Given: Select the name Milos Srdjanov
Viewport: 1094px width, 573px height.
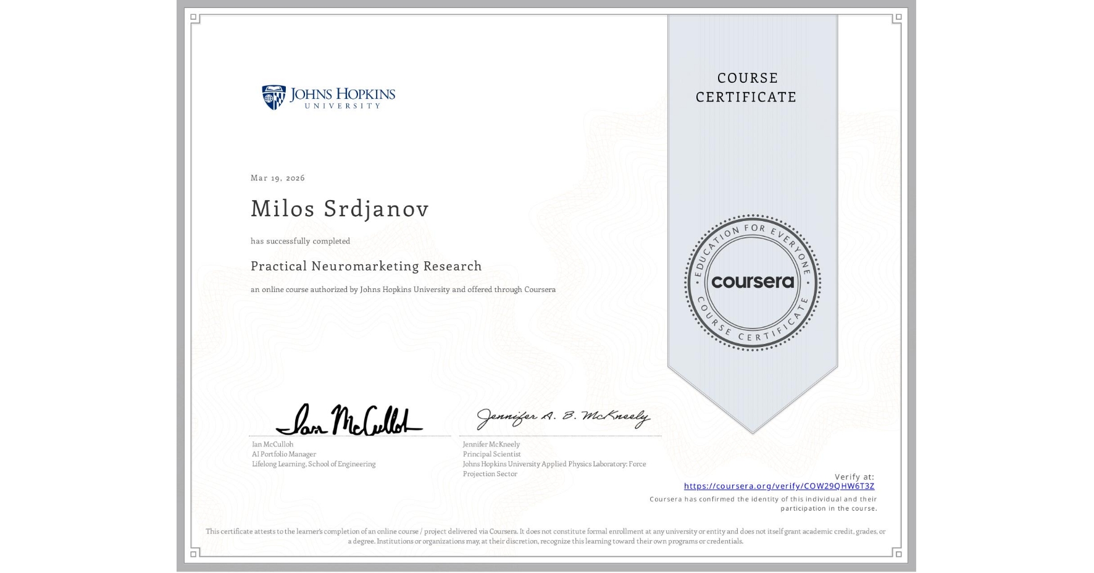Looking at the screenshot, I should (340, 209).
